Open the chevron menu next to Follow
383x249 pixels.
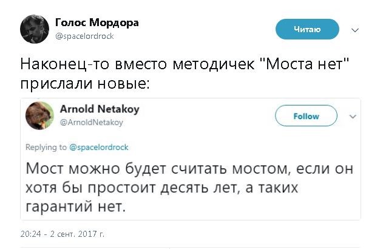tap(351, 116)
